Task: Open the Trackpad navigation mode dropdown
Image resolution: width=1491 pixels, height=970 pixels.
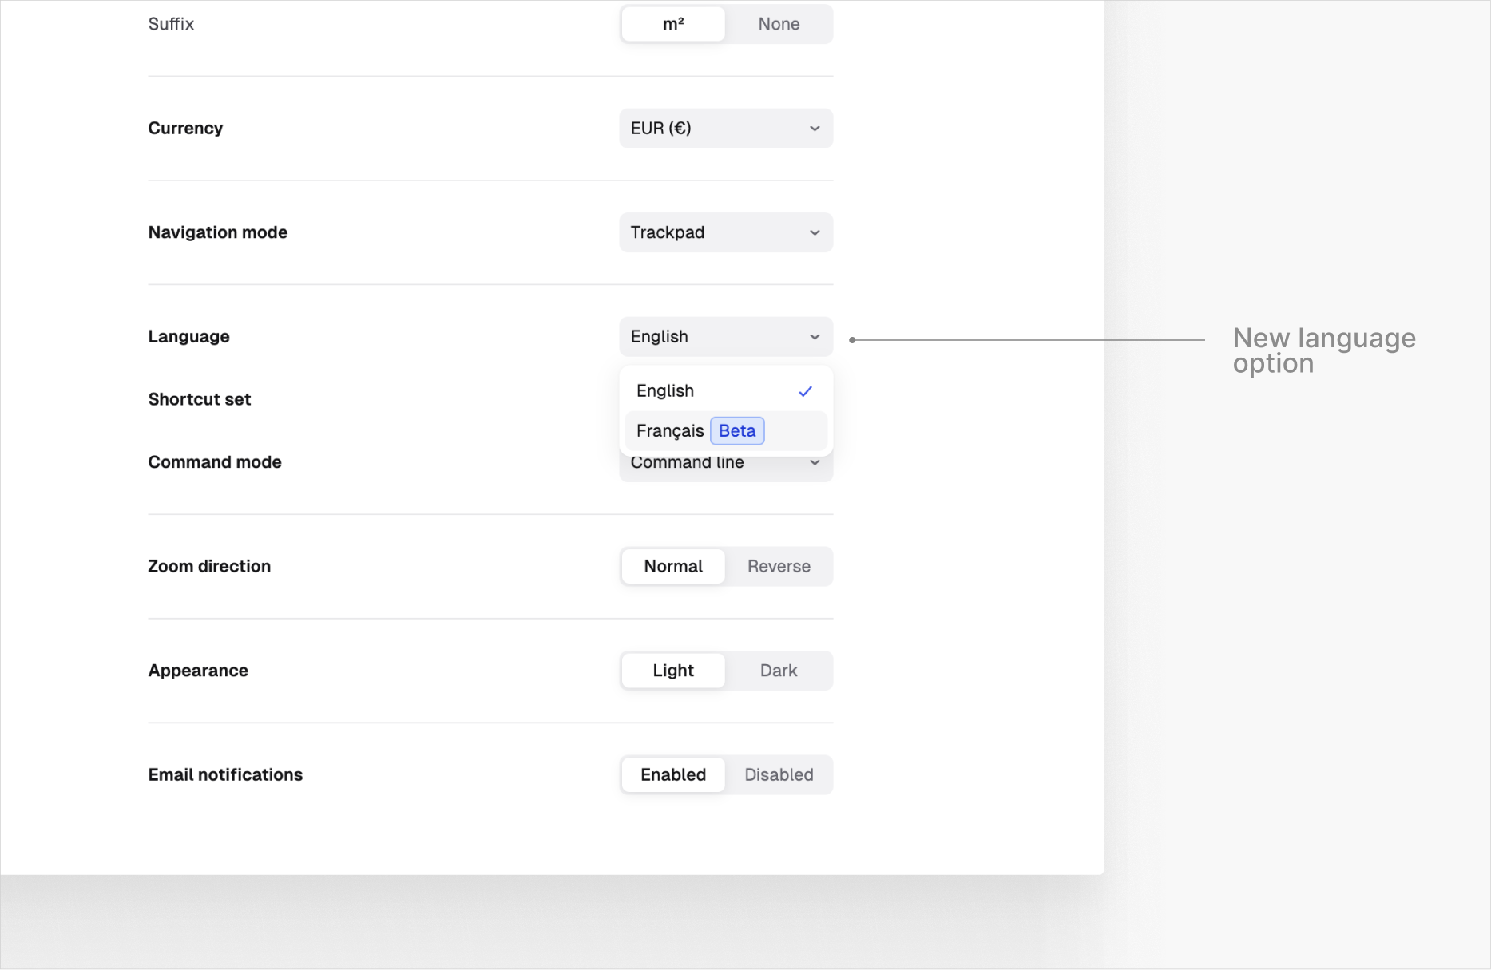Action: tap(725, 232)
